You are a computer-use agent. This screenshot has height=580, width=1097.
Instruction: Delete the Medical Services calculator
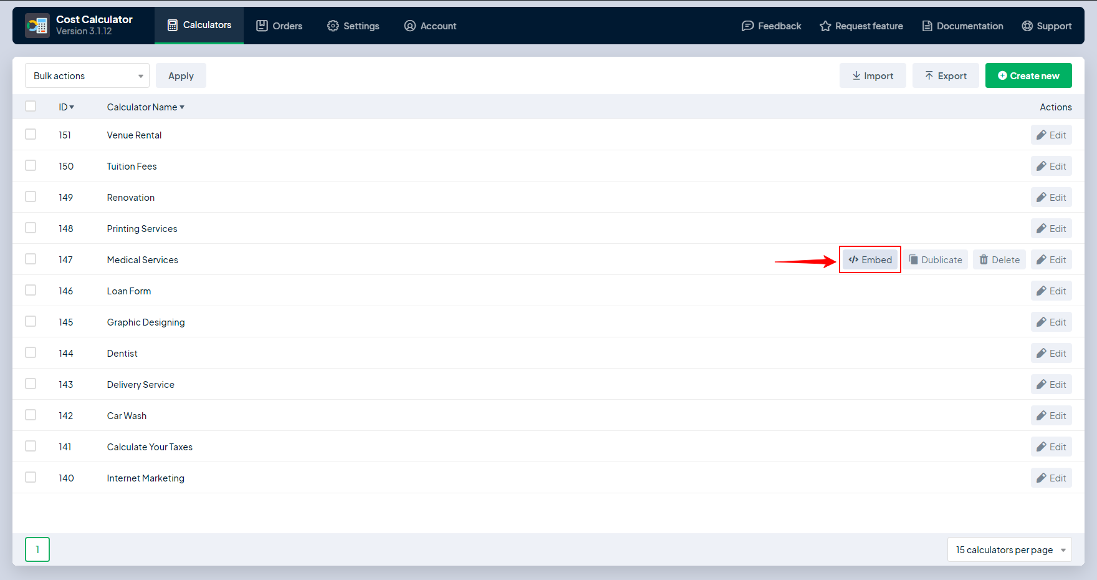tap(999, 259)
